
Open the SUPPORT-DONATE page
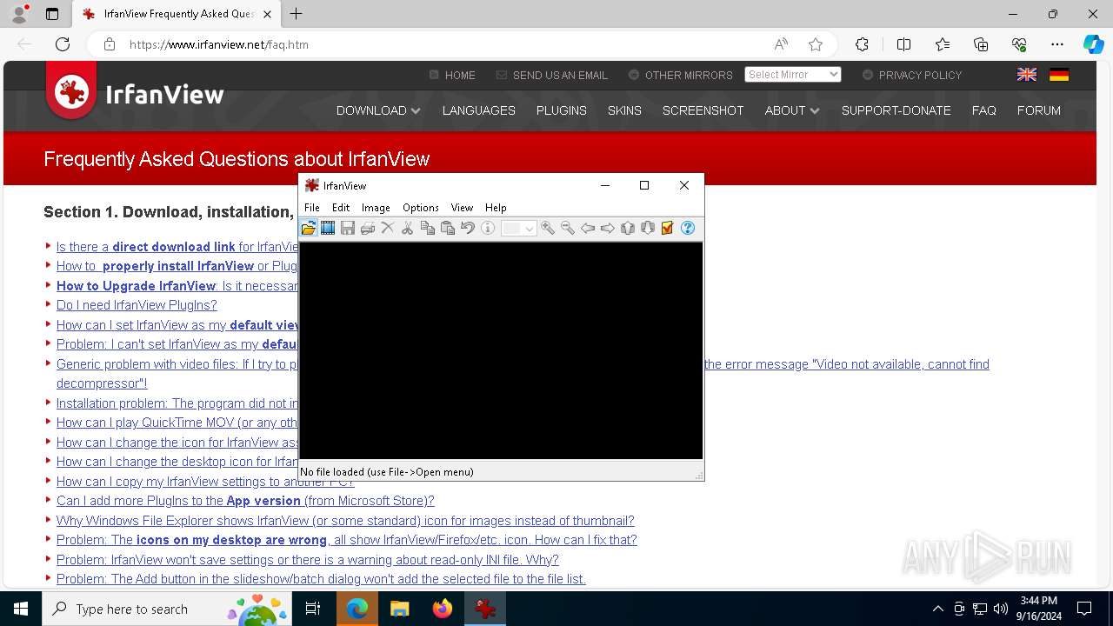click(x=896, y=110)
